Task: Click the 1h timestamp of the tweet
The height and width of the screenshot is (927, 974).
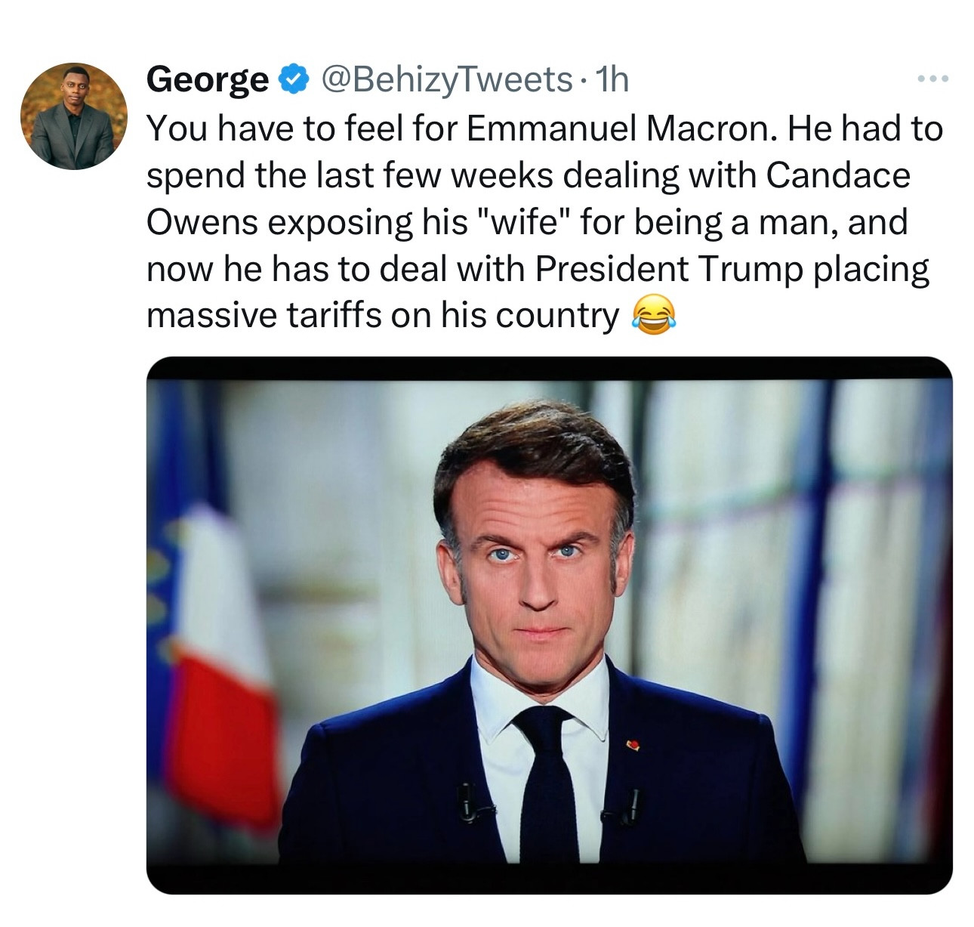Action: [x=612, y=79]
